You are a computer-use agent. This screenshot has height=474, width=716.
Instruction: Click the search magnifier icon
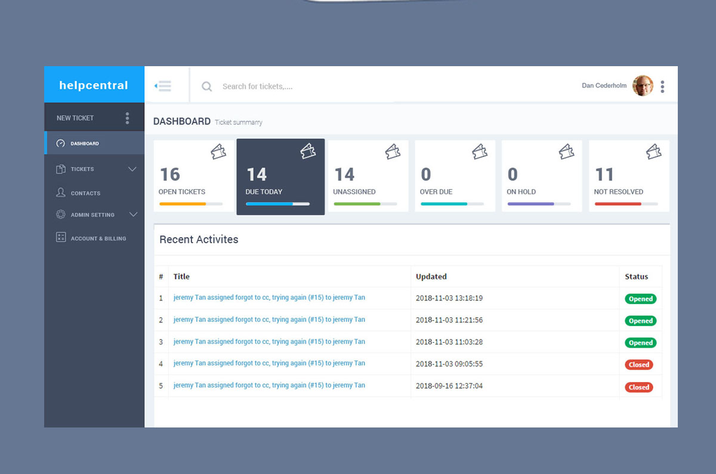point(206,86)
